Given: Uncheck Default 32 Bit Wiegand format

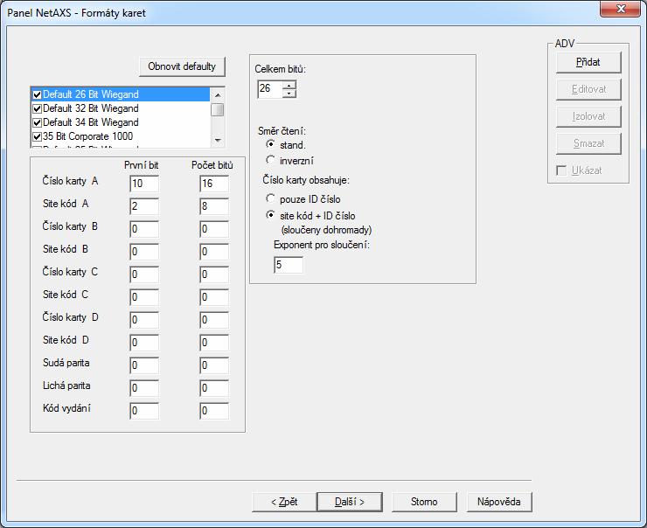Looking at the screenshot, I should point(37,109).
